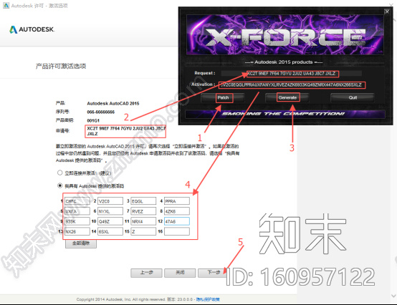Screen dimensions: 397x305
Task: Focus the Activation field in X-Force
Action: click(x=292, y=85)
